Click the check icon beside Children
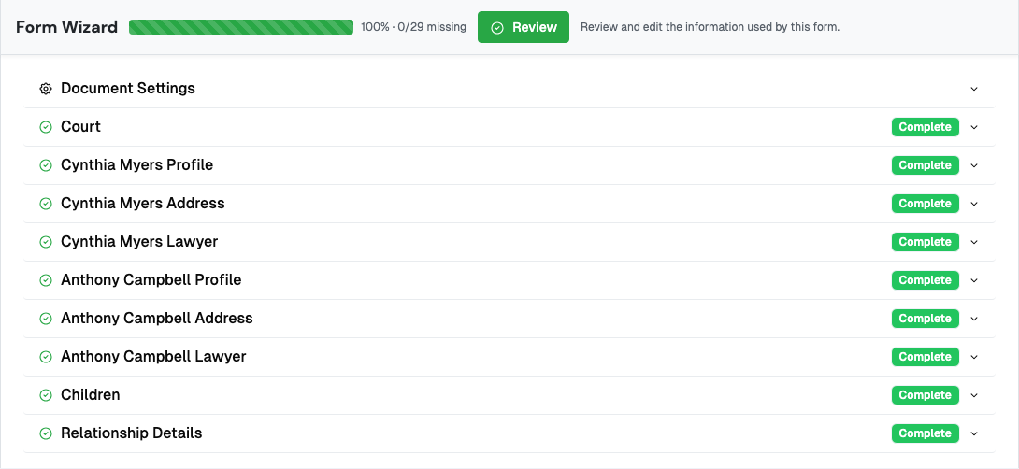 tap(46, 395)
